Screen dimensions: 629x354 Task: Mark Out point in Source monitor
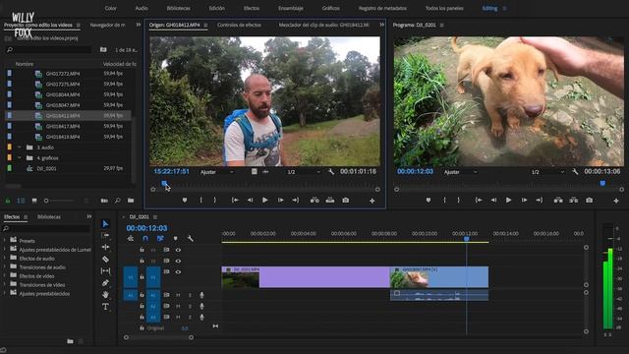(x=214, y=200)
